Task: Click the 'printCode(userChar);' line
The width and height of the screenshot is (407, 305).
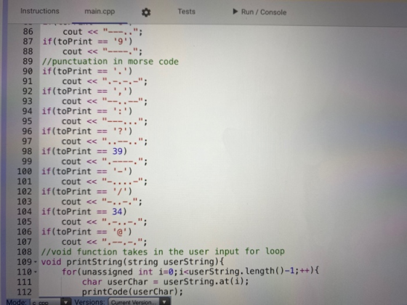Action: click(x=132, y=292)
